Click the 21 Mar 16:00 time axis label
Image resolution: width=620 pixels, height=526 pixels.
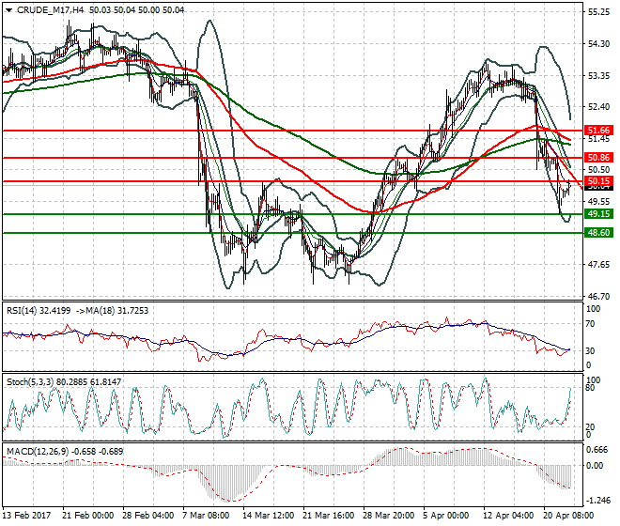[x=328, y=516]
